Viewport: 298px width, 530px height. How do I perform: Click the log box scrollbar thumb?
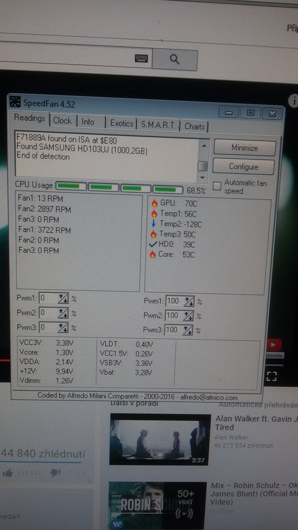click(x=203, y=166)
